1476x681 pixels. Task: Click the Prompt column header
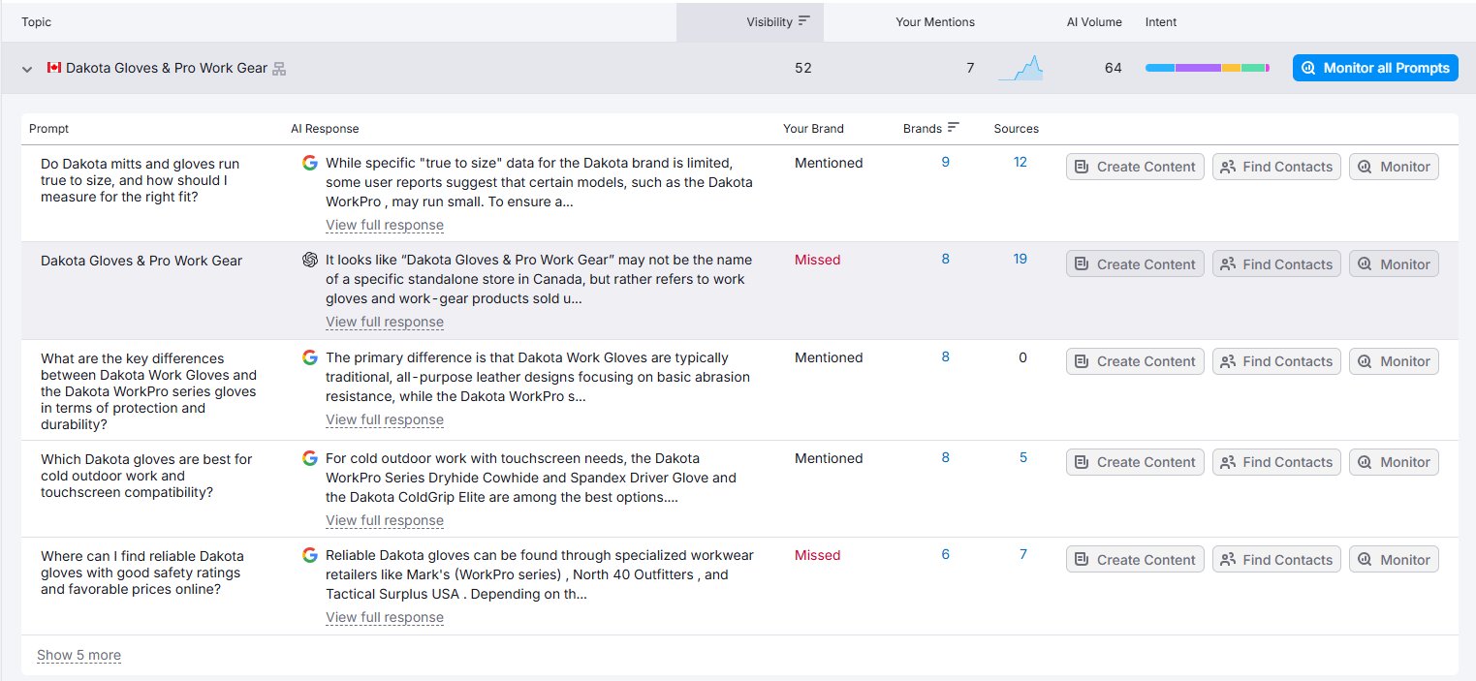click(48, 128)
